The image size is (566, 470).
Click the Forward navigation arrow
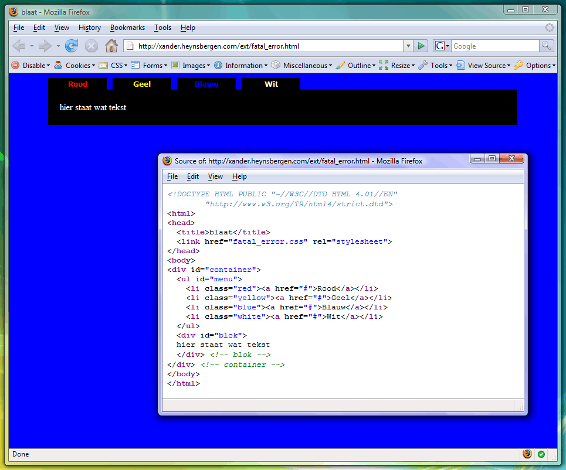45,46
